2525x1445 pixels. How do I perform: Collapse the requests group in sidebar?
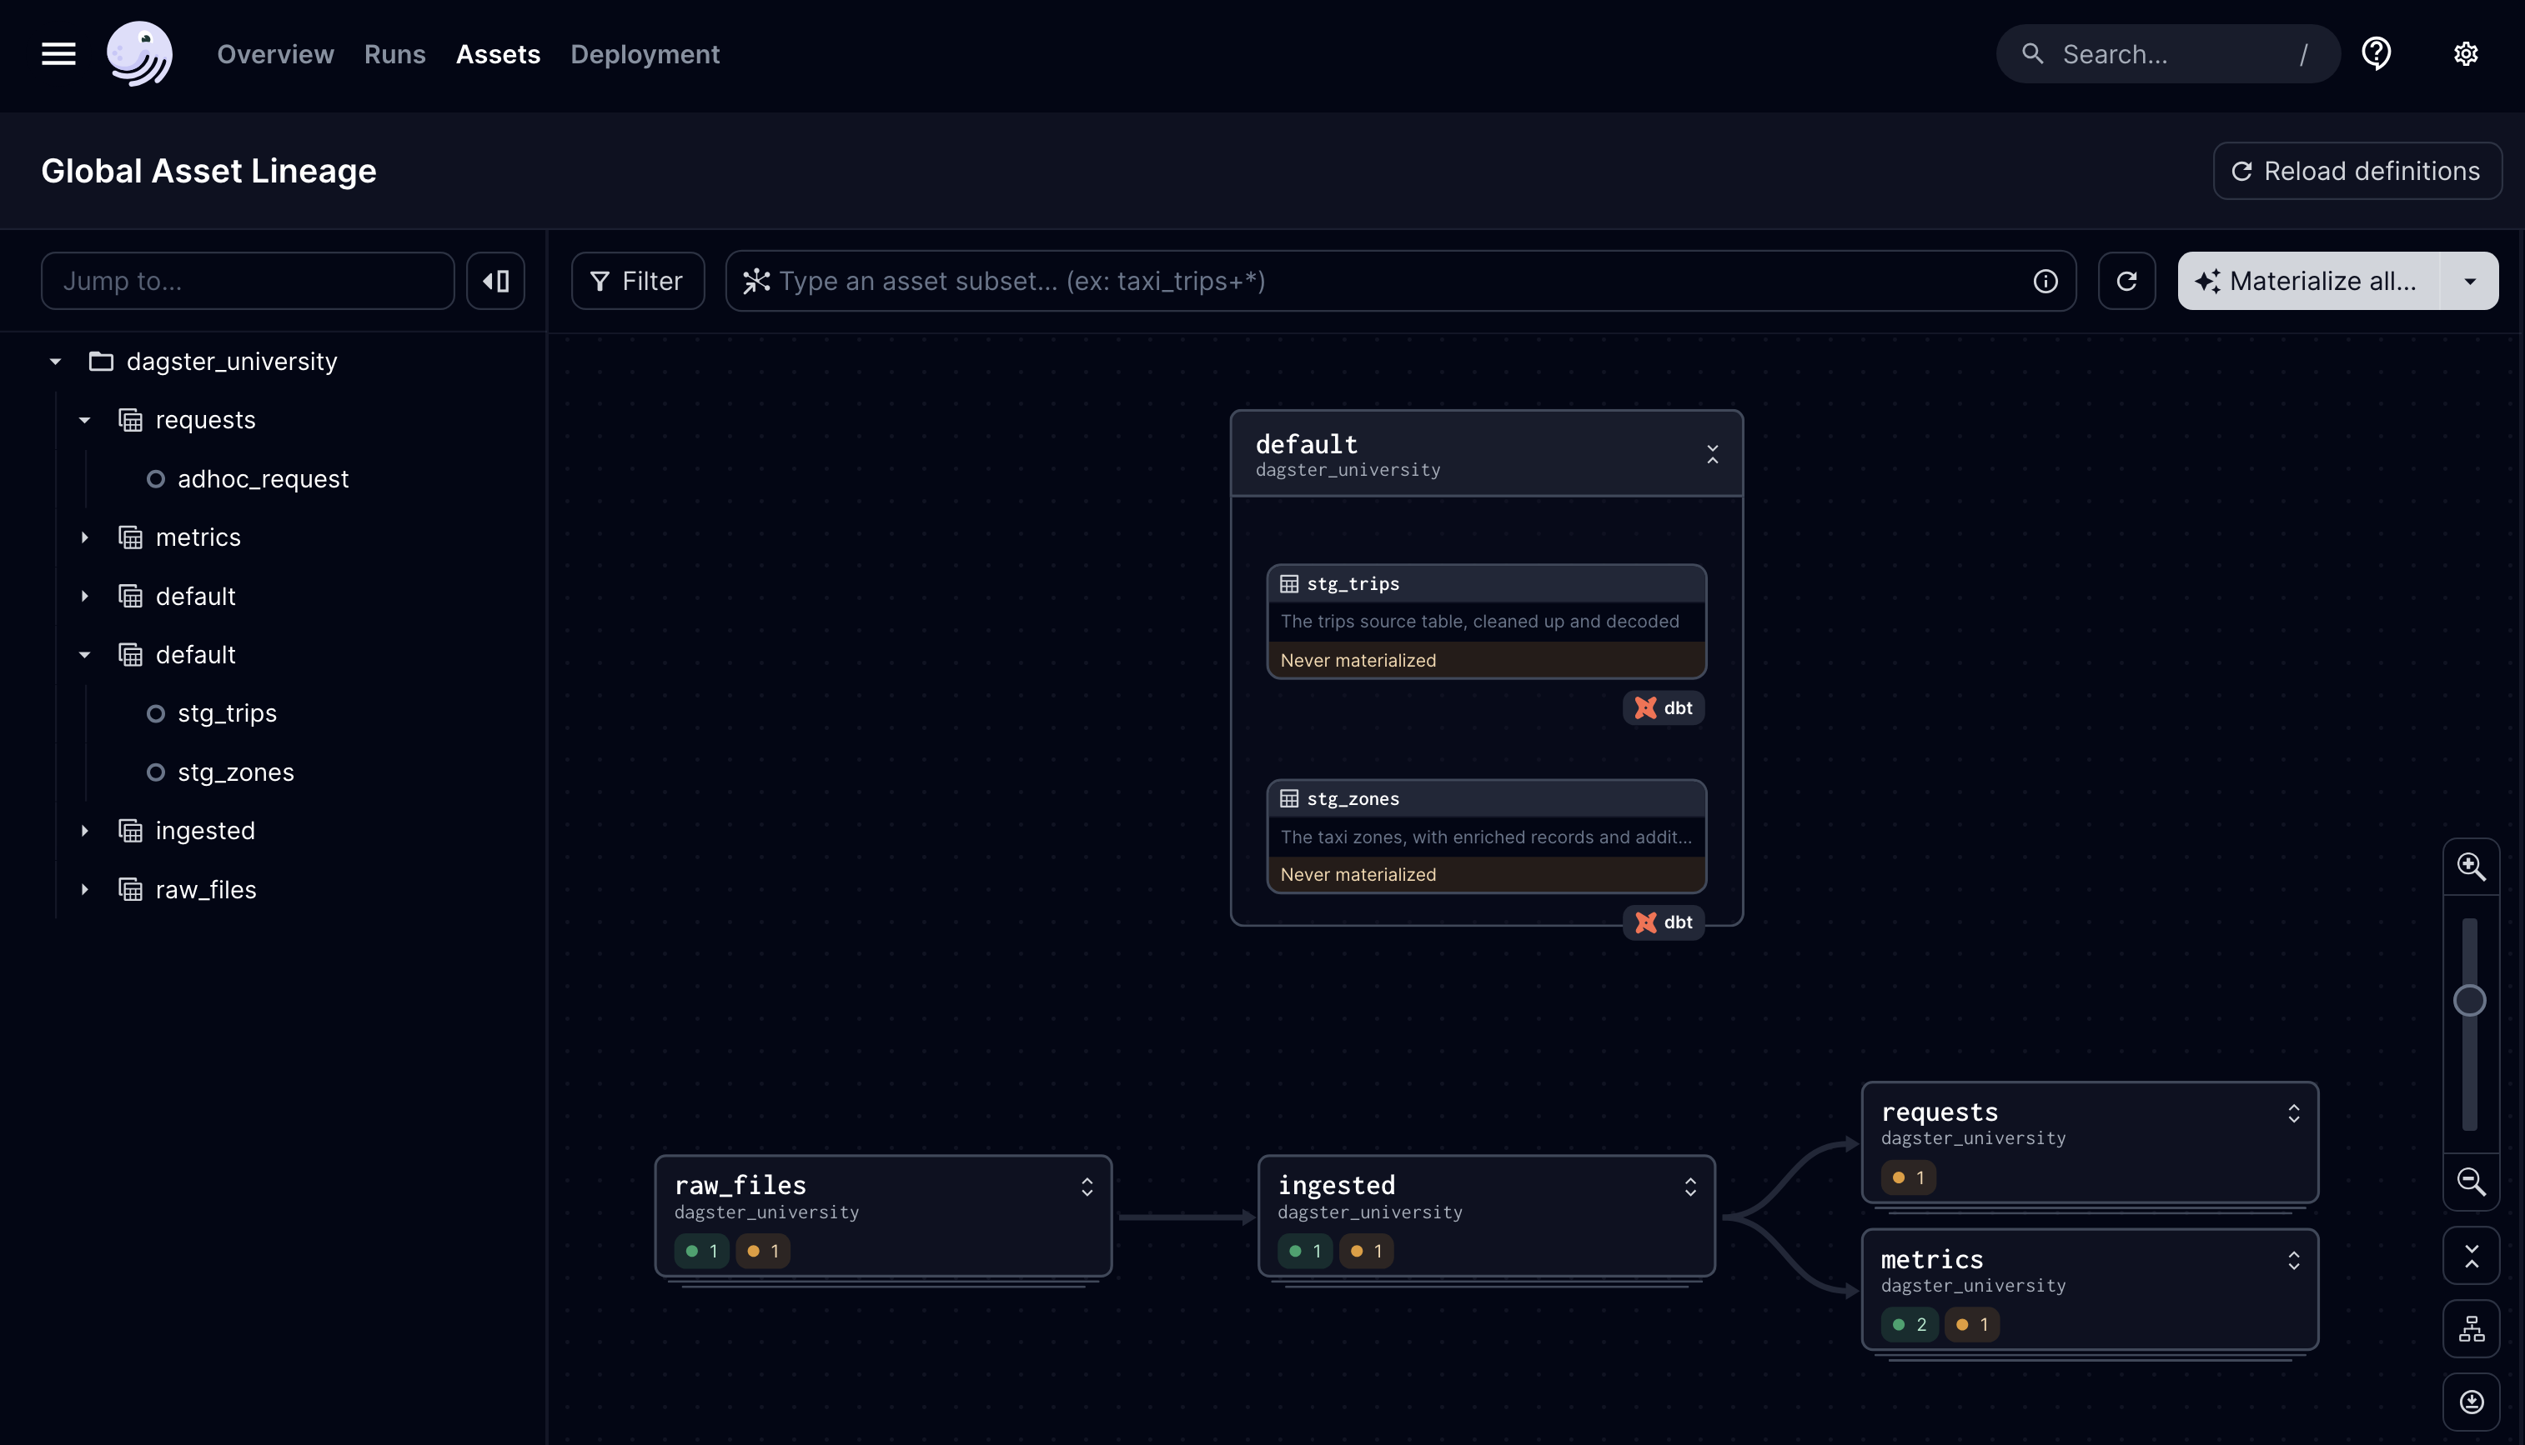pos(84,420)
